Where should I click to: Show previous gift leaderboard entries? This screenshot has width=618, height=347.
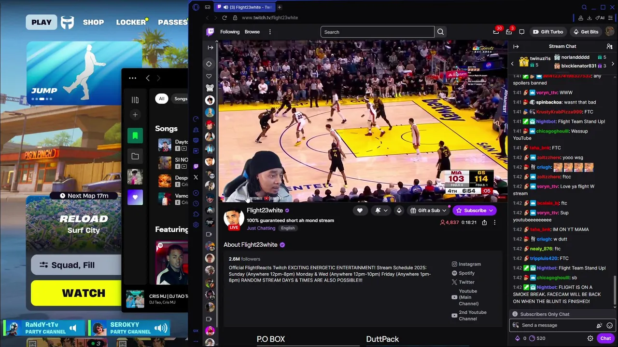(512, 64)
